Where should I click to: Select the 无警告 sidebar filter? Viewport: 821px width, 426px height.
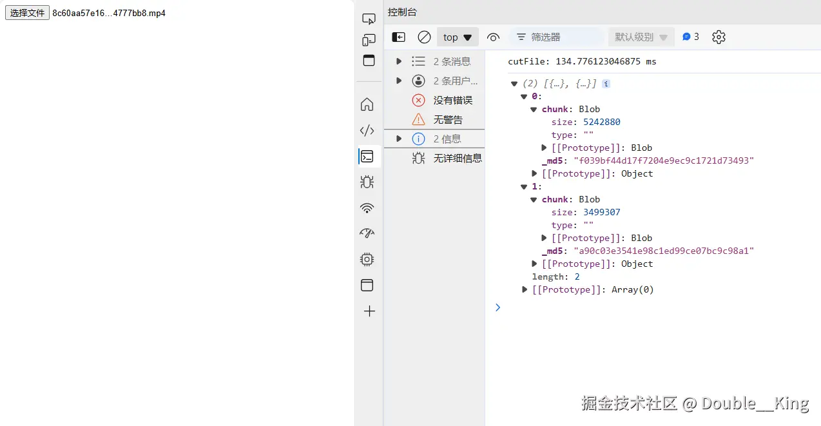point(434,119)
